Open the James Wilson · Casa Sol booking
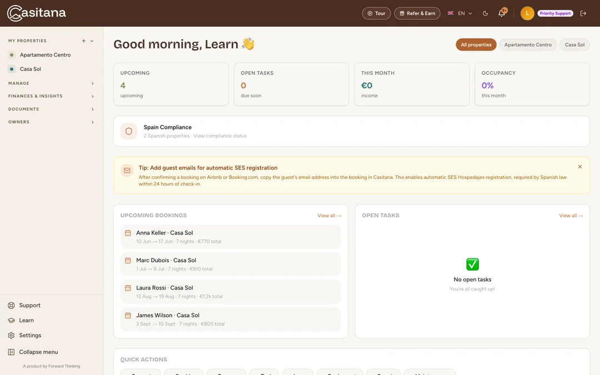This screenshot has height=375, width=600. pyautogui.click(x=231, y=319)
